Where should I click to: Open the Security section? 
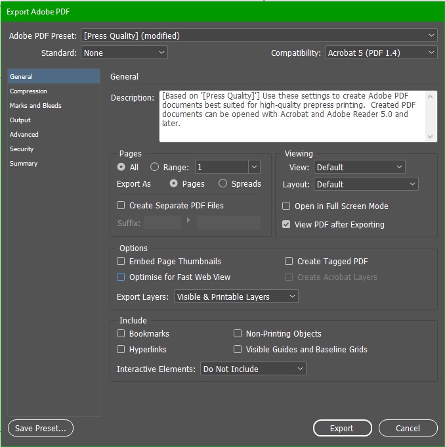(x=54, y=149)
